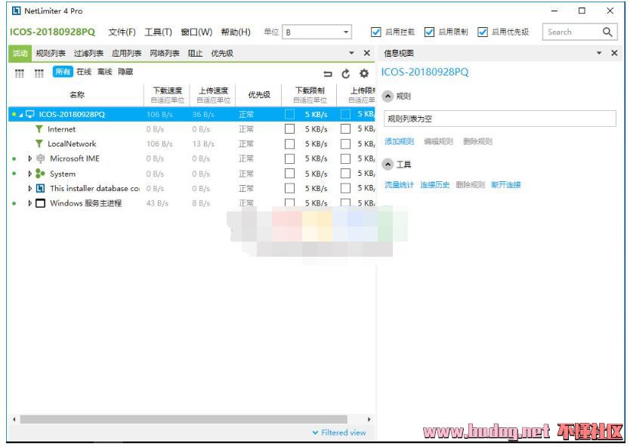The height and width of the screenshot is (447, 630).
Task: Click the LocalNetwork filter funnel icon
Action: tap(39, 143)
